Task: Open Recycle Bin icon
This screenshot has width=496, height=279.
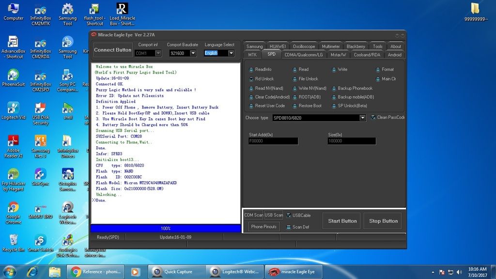Action: [x=13, y=243]
